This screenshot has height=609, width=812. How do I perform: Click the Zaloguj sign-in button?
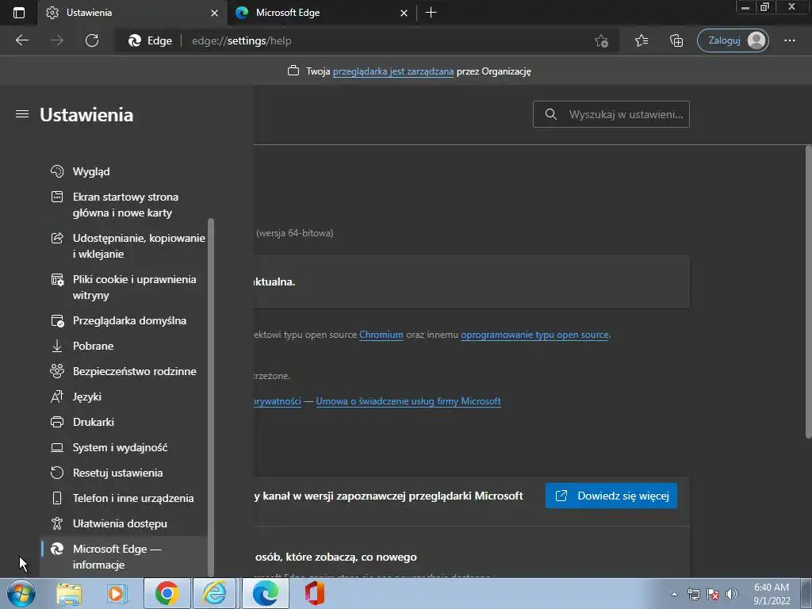pyautogui.click(x=733, y=40)
